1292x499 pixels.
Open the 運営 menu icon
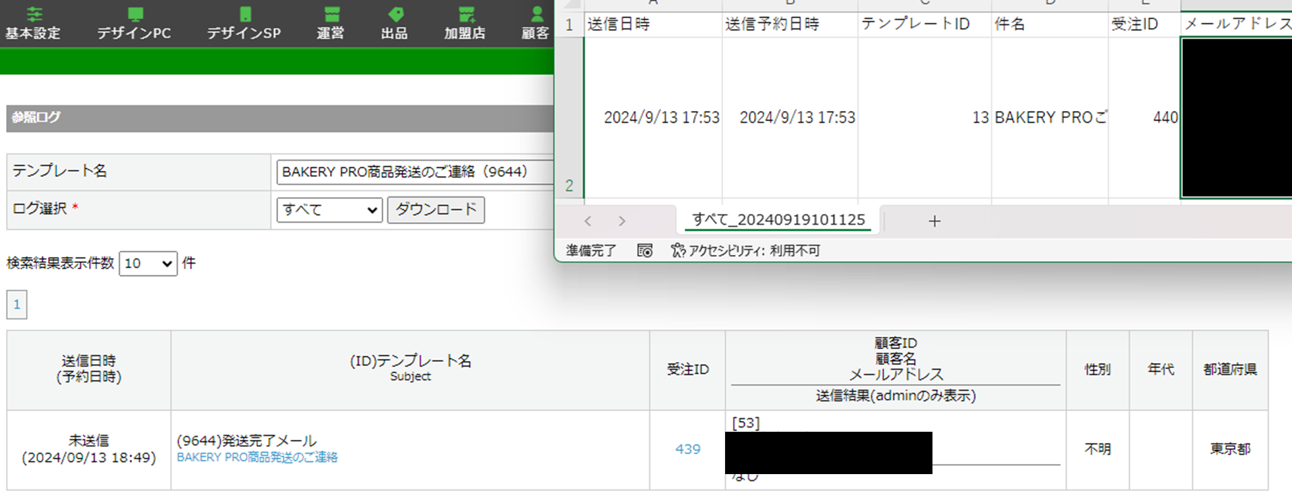coord(331,14)
